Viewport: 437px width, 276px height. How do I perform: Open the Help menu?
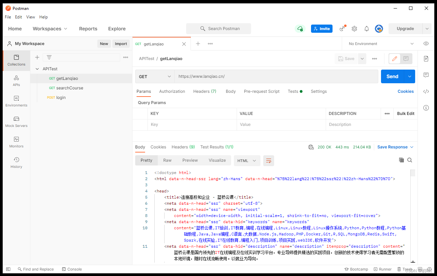43,17
